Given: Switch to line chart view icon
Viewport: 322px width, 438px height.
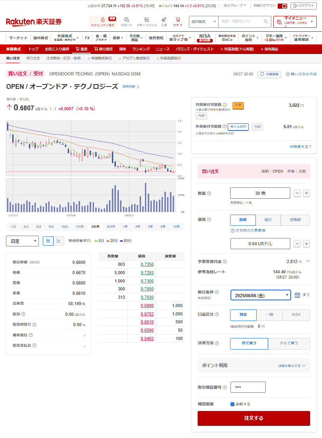Looking at the screenshot, I should pyautogui.click(x=59, y=241).
